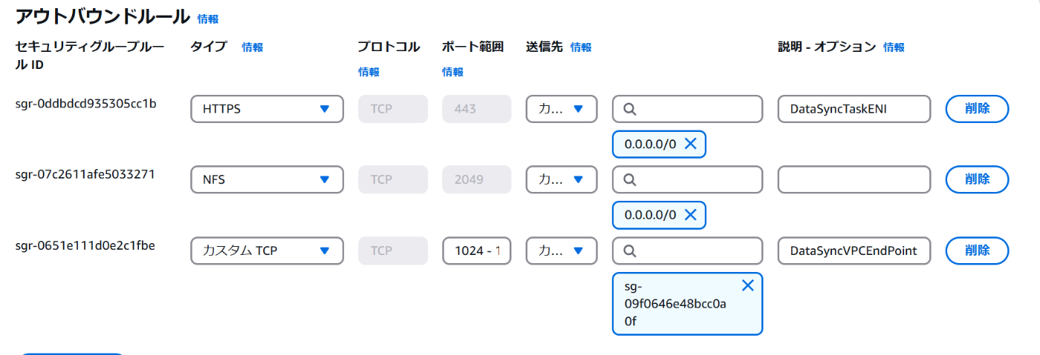This screenshot has width=1040, height=355.
Task: Remove the 0.0.0.0/0 chip under HTTPS rule
Action: (x=689, y=145)
